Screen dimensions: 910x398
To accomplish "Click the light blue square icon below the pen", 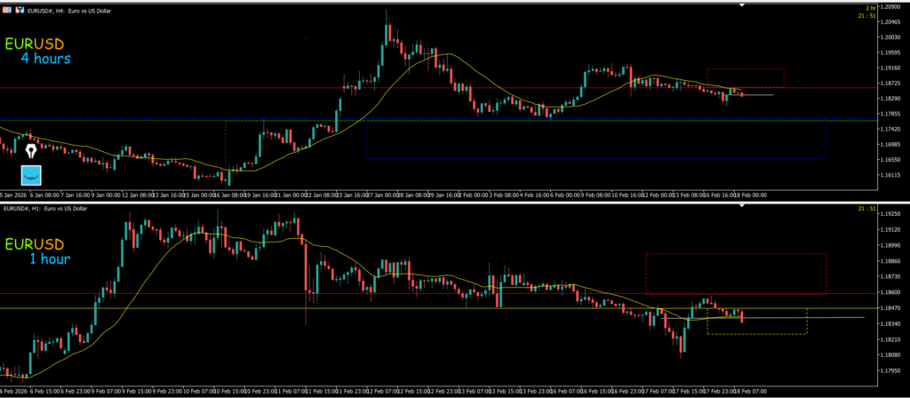I will point(31,175).
